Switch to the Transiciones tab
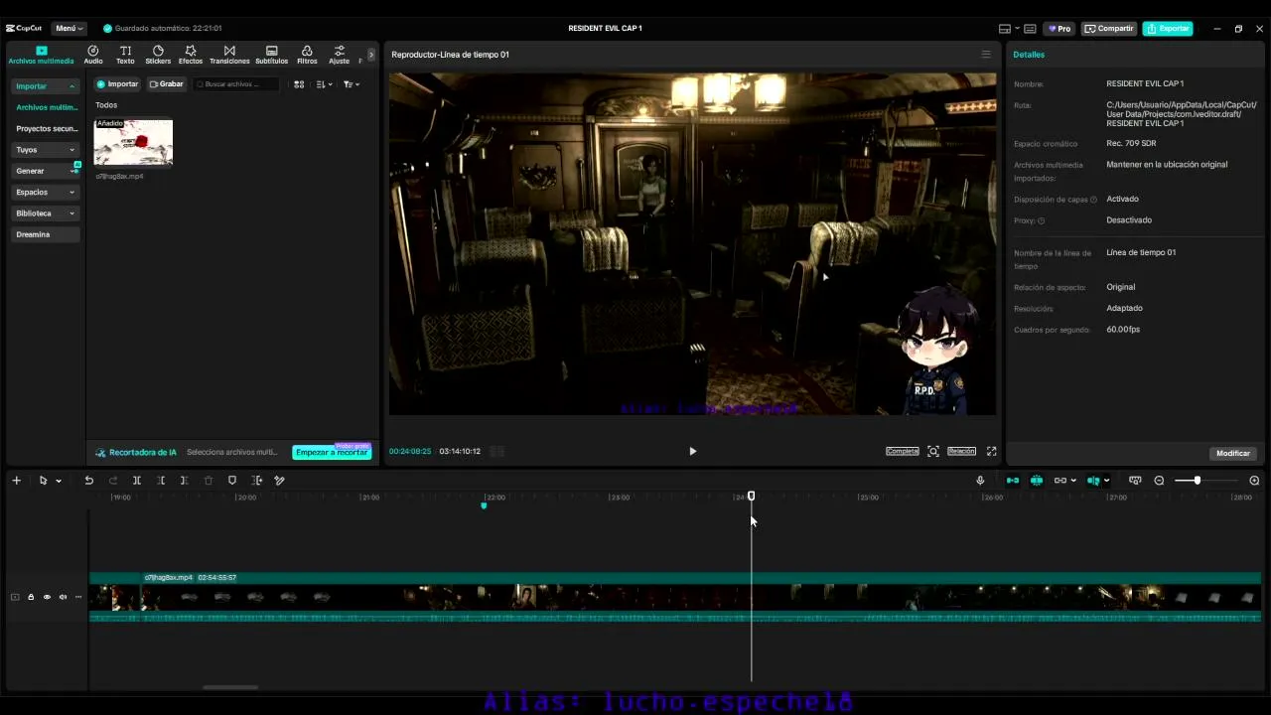Viewport: 1271px width, 715px height. coord(229,55)
